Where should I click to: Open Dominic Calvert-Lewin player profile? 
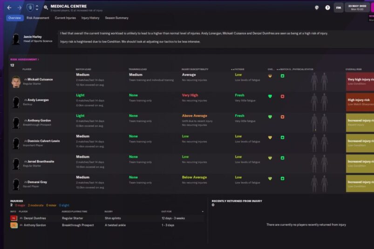click(43, 141)
